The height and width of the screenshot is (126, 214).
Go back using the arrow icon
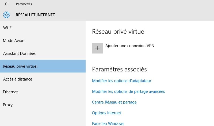coord(6,4)
